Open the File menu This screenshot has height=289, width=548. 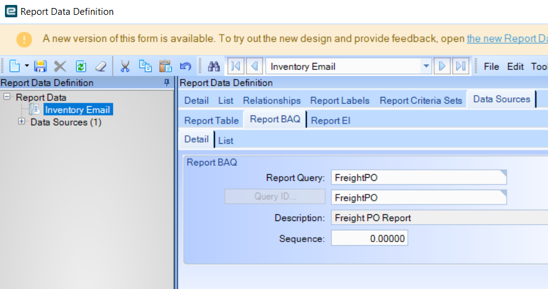[x=491, y=67]
